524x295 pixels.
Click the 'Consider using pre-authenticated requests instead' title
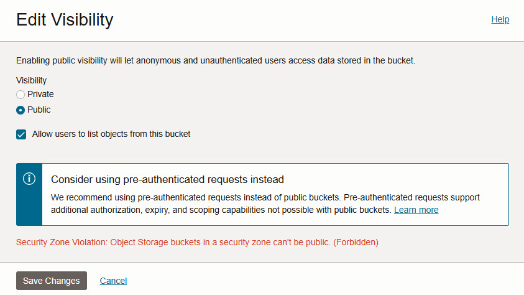[167, 180]
